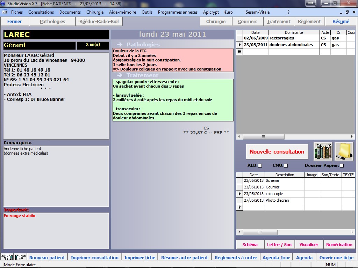Enable the CMU checkbox
The height and width of the screenshot is (268, 358).
[286, 166]
